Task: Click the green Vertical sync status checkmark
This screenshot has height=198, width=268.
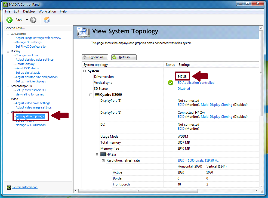Action: (171, 83)
